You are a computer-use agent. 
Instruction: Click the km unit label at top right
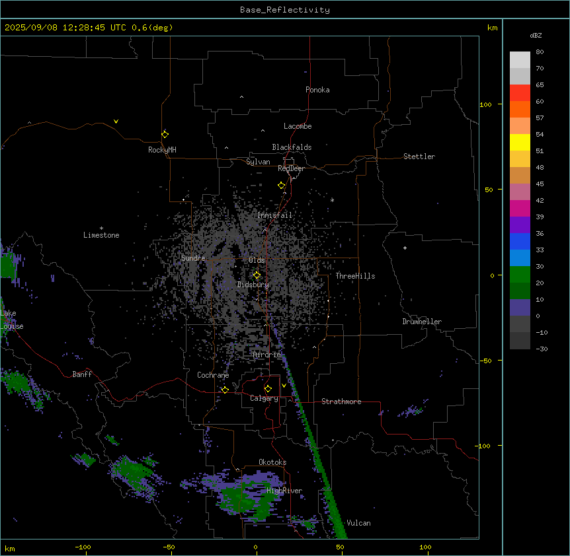pos(492,28)
